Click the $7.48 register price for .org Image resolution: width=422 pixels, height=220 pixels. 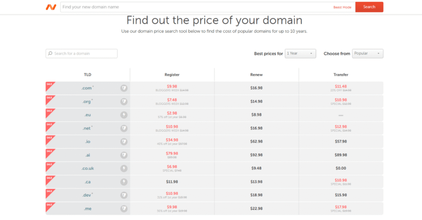click(x=172, y=100)
